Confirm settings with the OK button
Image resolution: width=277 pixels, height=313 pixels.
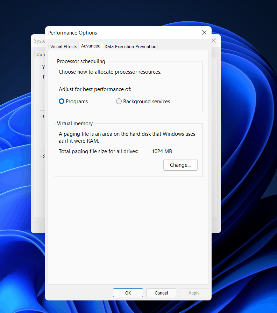[128, 293]
